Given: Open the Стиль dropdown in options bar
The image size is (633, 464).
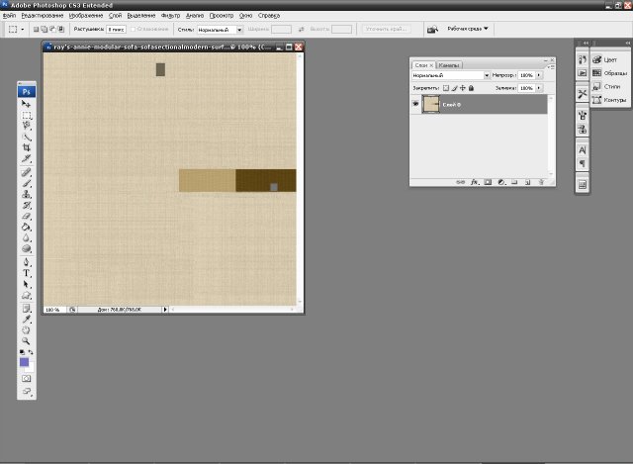Looking at the screenshot, I should click(220, 30).
